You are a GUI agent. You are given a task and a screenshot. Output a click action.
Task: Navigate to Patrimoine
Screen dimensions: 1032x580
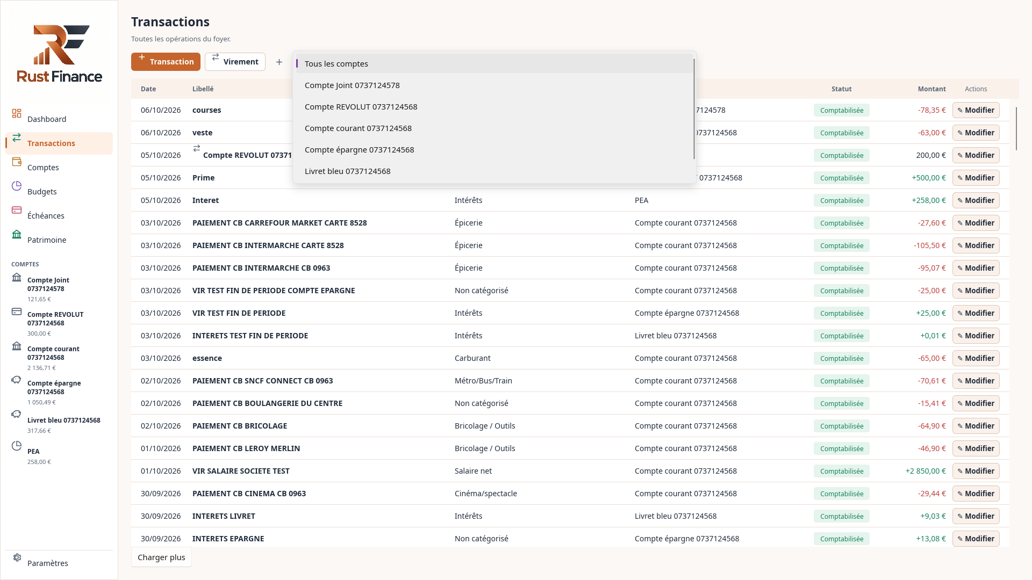pyautogui.click(x=59, y=240)
